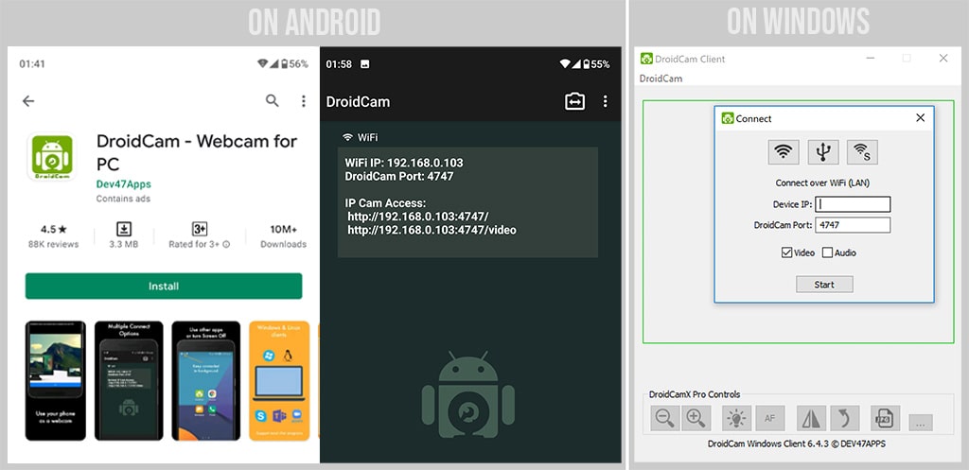Open Dev47Apps developer link
Image resolution: width=969 pixels, height=470 pixels.
pyautogui.click(x=124, y=184)
